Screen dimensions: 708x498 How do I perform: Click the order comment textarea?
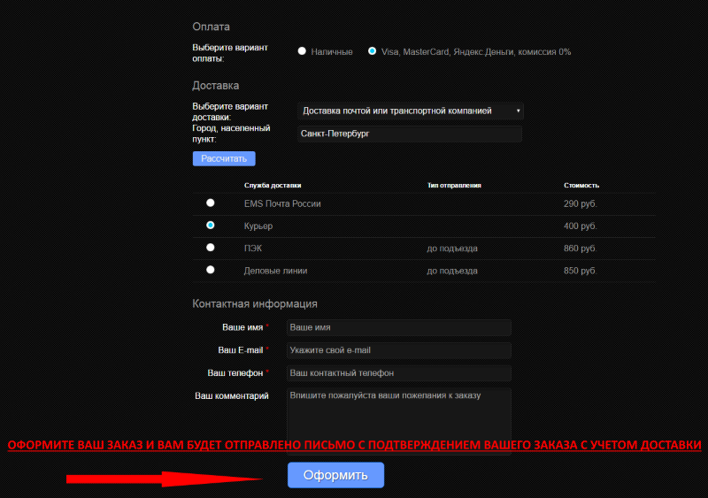click(399, 421)
